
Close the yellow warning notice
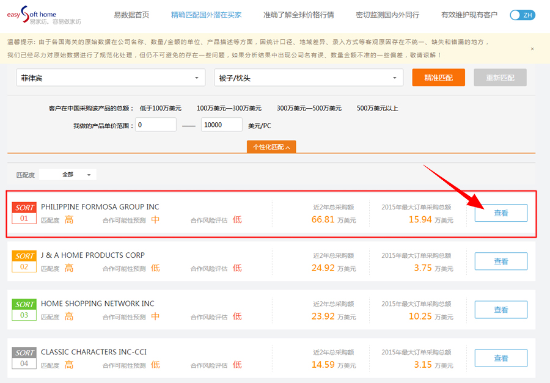coord(532,49)
